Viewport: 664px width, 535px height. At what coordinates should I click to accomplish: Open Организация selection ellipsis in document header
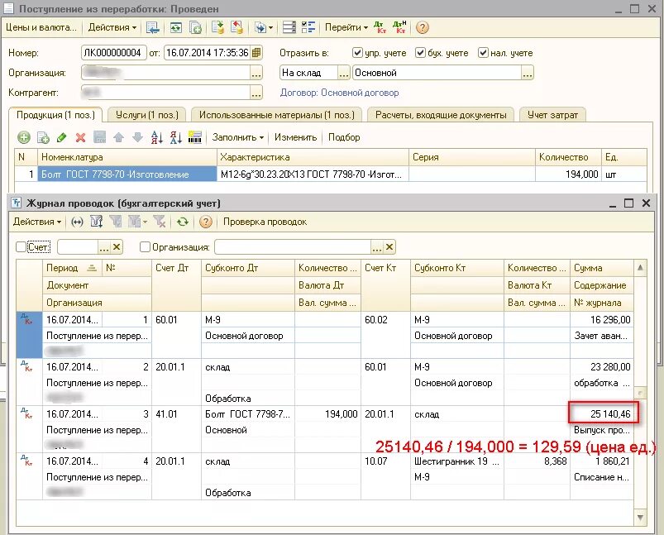coord(256,73)
